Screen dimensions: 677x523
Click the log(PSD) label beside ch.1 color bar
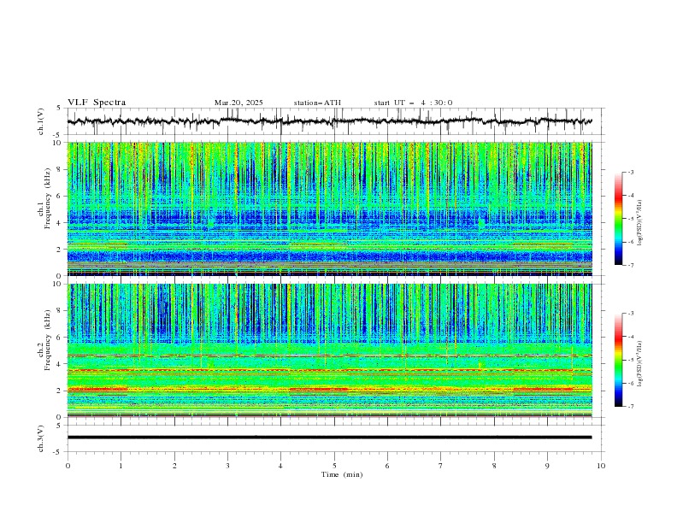(x=640, y=223)
